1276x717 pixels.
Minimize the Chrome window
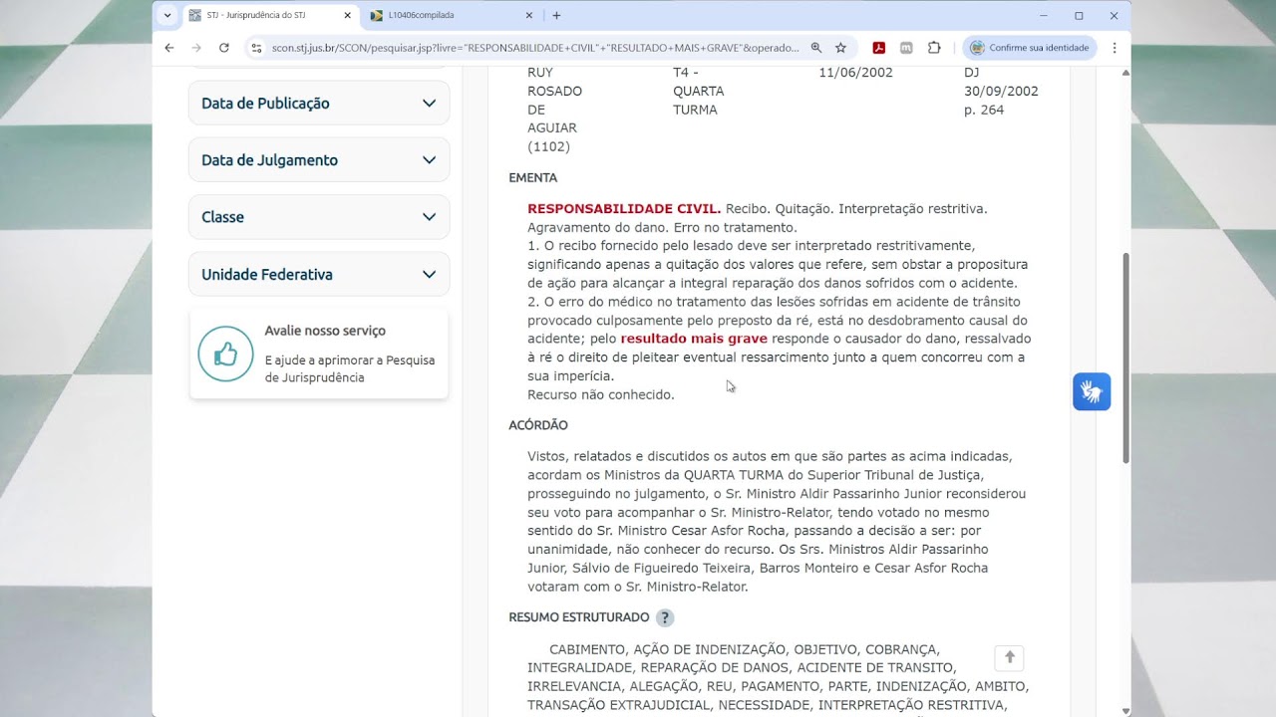tap(1044, 15)
